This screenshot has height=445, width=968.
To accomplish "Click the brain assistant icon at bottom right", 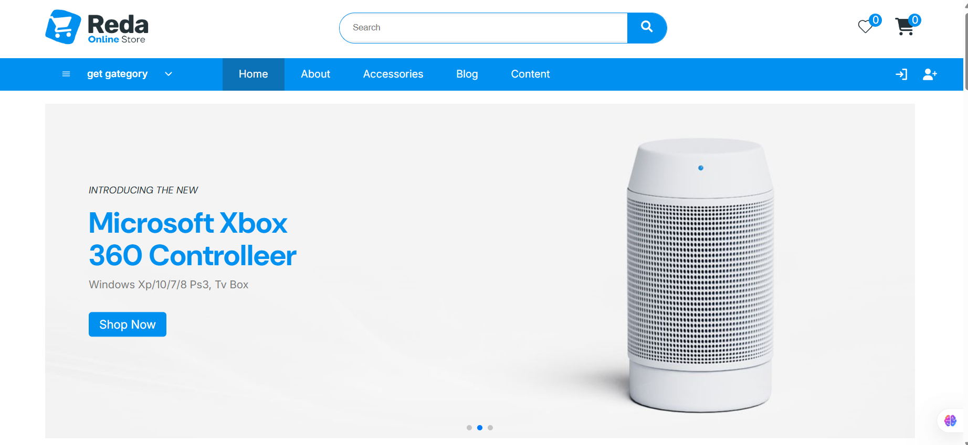I will coord(950,420).
